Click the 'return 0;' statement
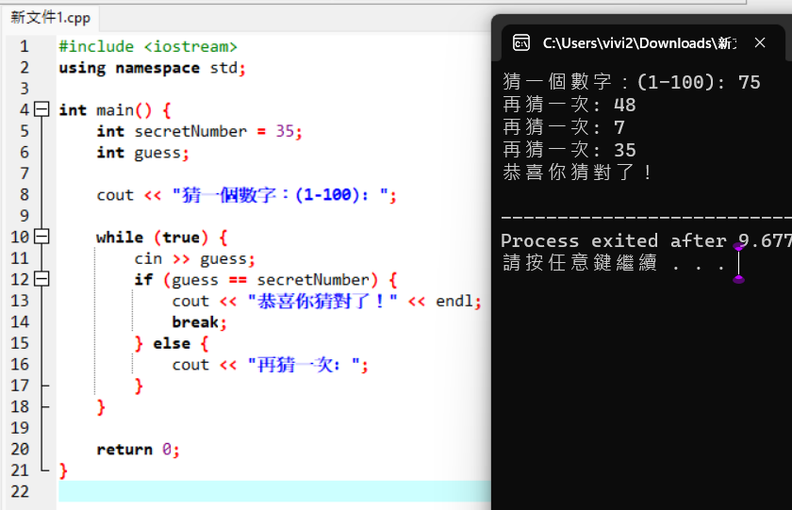This screenshot has height=510, width=792. click(x=138, y=450)
